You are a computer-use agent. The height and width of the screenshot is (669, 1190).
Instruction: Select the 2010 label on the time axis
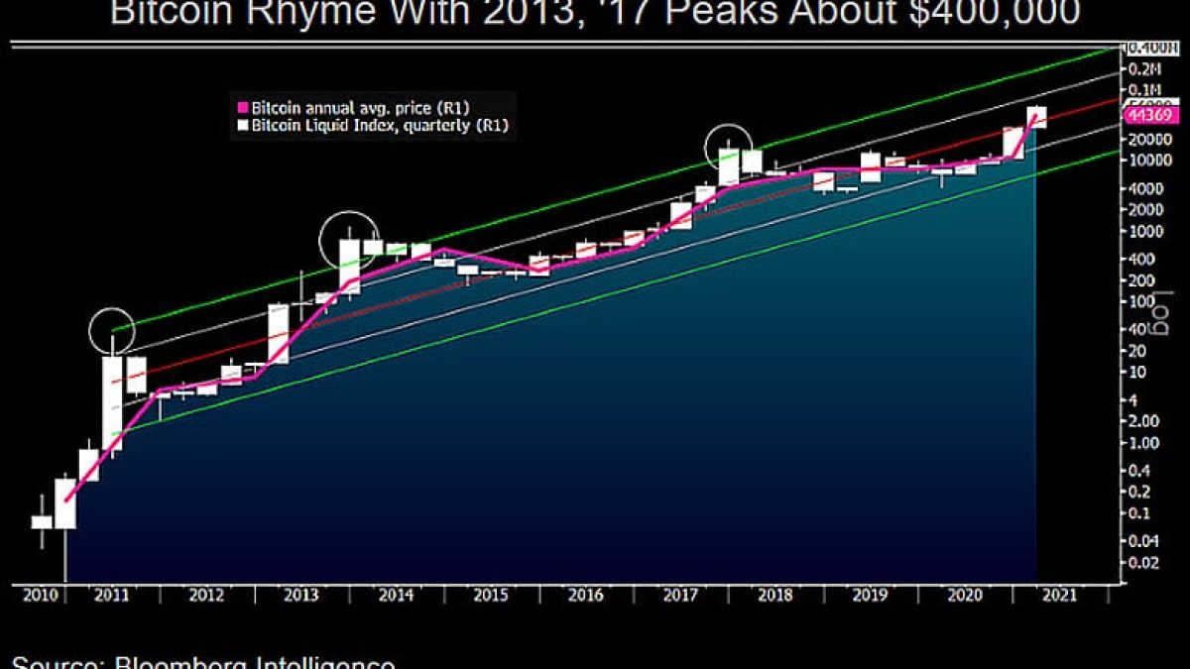(39, 596)
